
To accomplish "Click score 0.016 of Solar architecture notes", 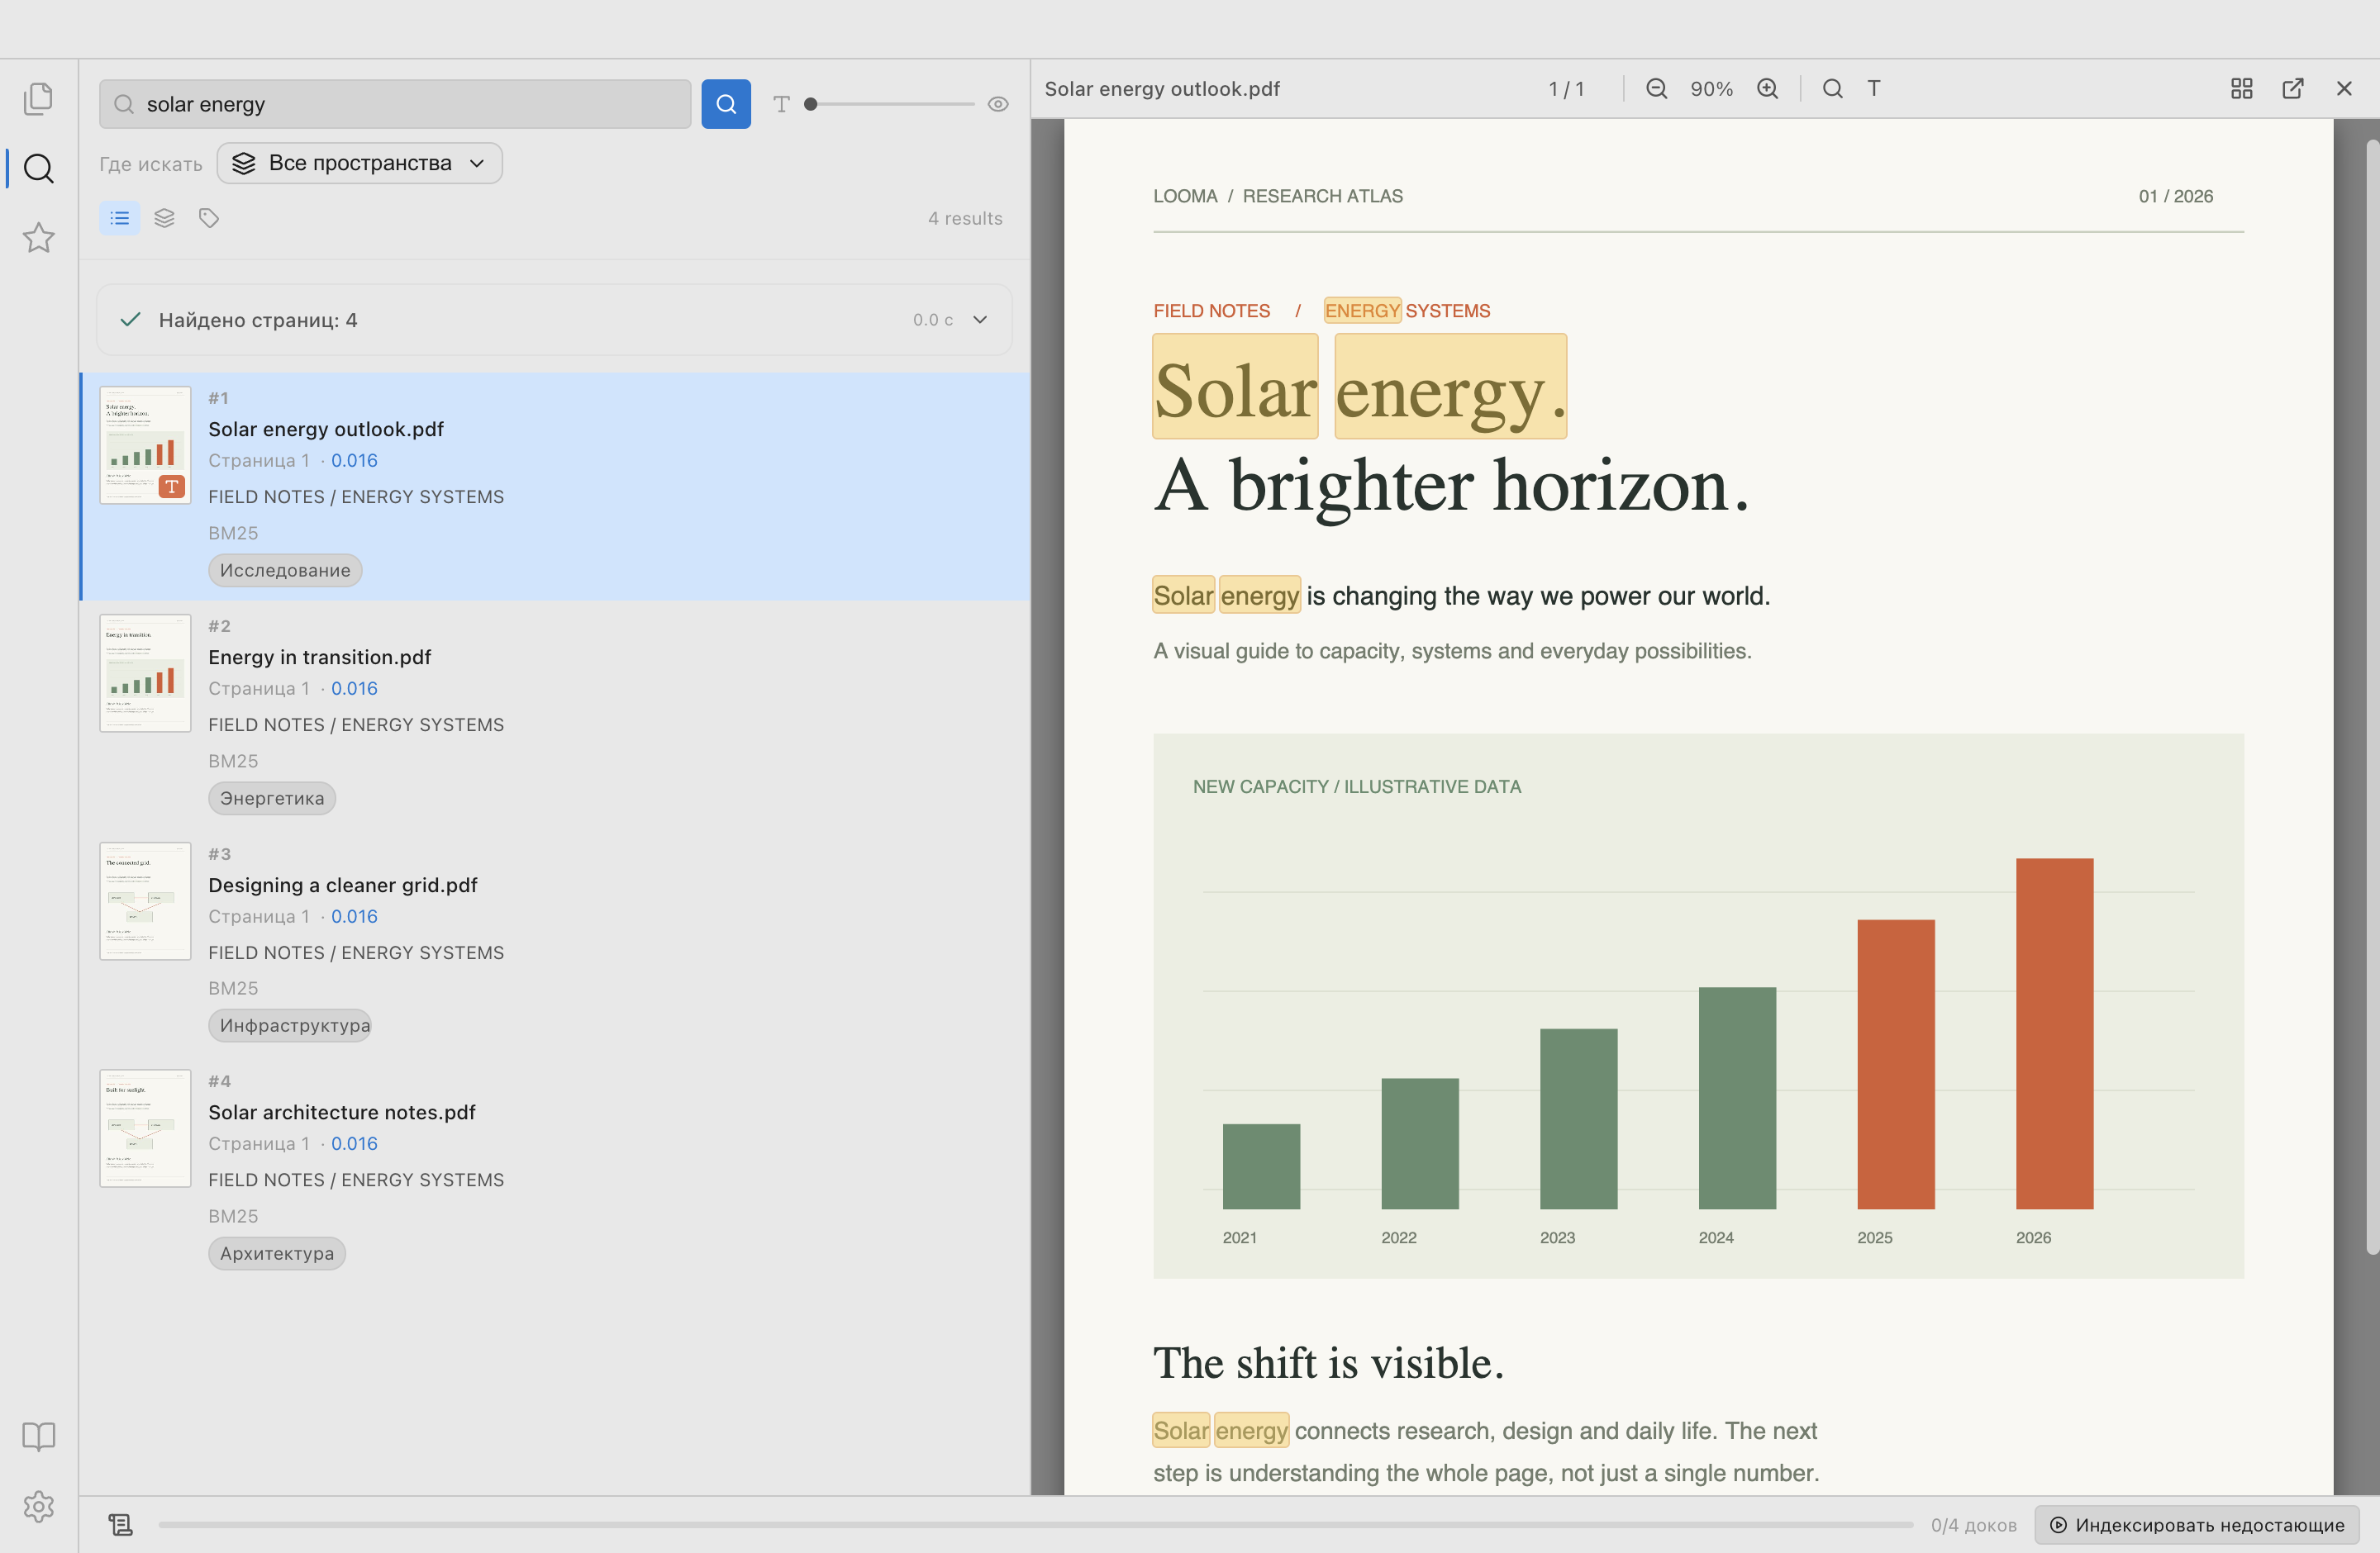I will (354, 1143).
